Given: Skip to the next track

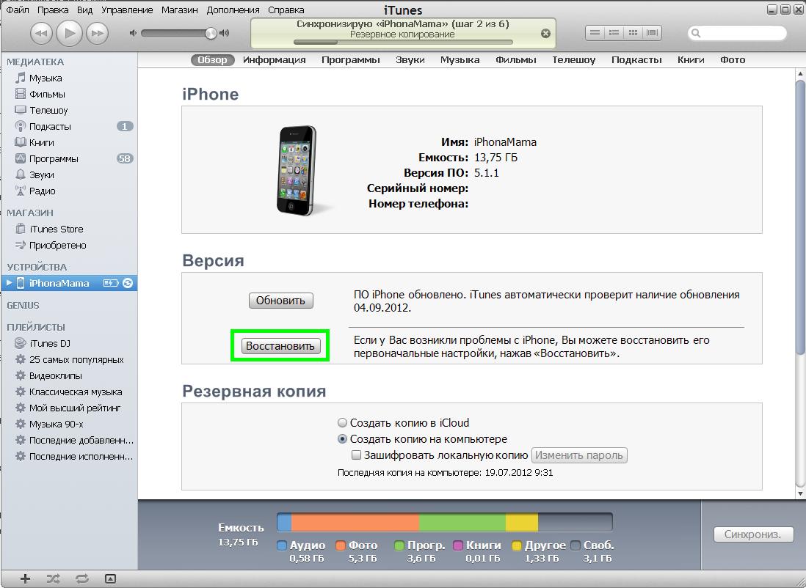Looking at the screenshot, I should pos(98,33).
